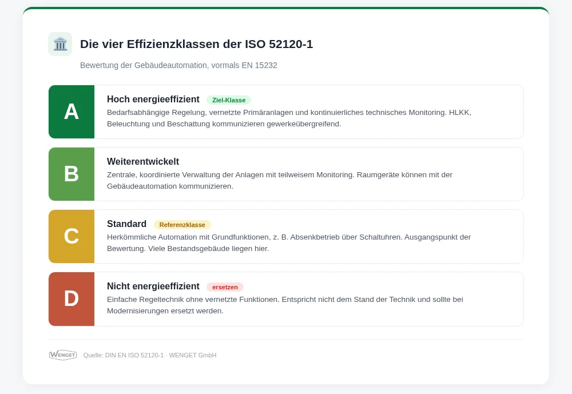Click the light green class B tile
572x394 pixels.
click(71, 174)
